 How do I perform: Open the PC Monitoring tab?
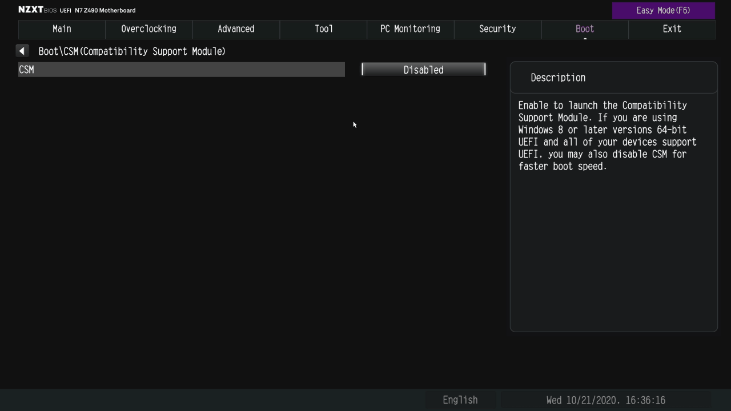410,29
